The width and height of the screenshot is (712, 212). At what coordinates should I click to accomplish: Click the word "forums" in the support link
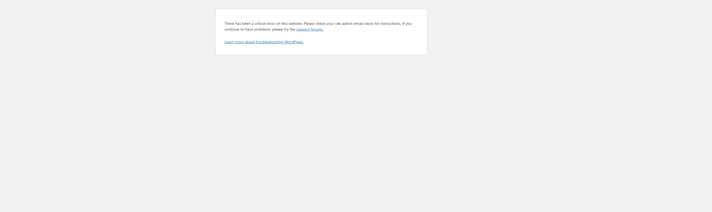coord(317,30)
